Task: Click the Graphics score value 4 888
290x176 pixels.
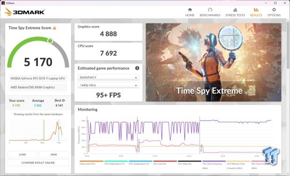Action: point(109,34)
